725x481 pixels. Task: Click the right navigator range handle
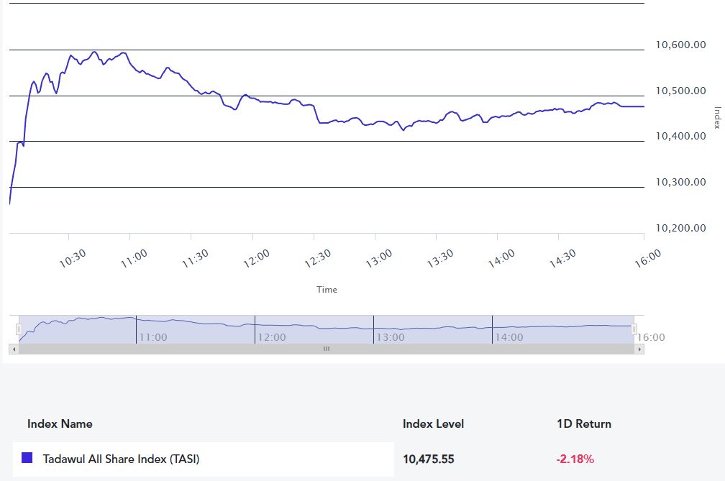[634, 329]
